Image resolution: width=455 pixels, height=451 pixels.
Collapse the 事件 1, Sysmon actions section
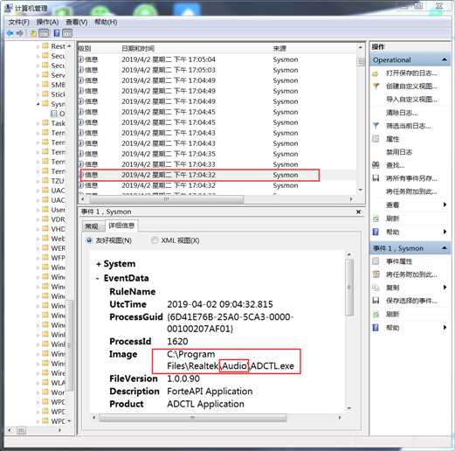[445, 248]
